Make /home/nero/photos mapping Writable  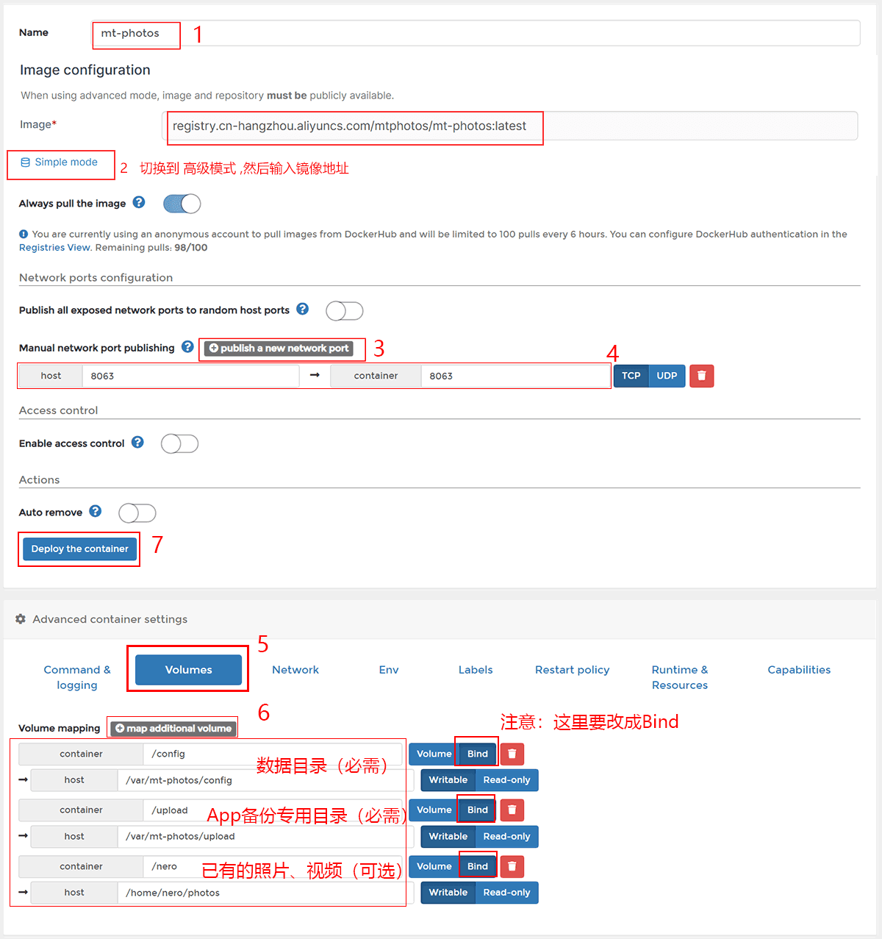point(448,893)
